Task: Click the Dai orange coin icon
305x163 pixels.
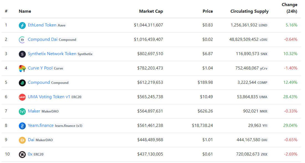Action: coord(22,140)
